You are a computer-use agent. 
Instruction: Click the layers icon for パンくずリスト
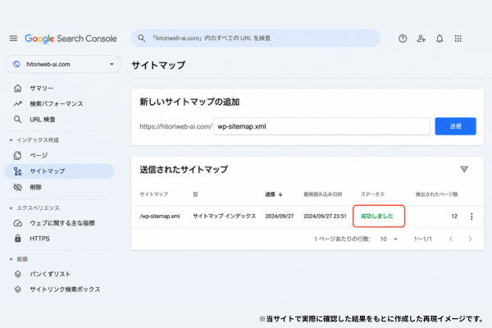[17, 274]
